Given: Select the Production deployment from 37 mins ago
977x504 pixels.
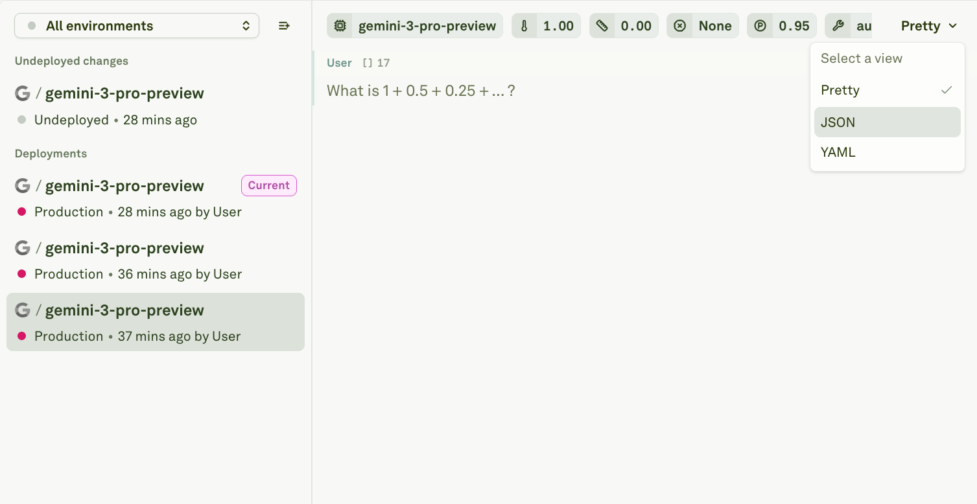Looking at the screenshot, I should pos(156,322).
